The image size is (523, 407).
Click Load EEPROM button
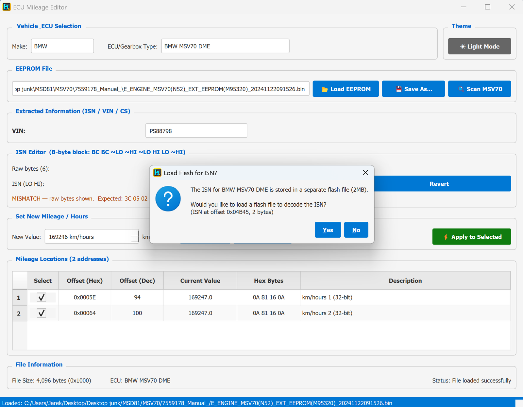point(346,89)
